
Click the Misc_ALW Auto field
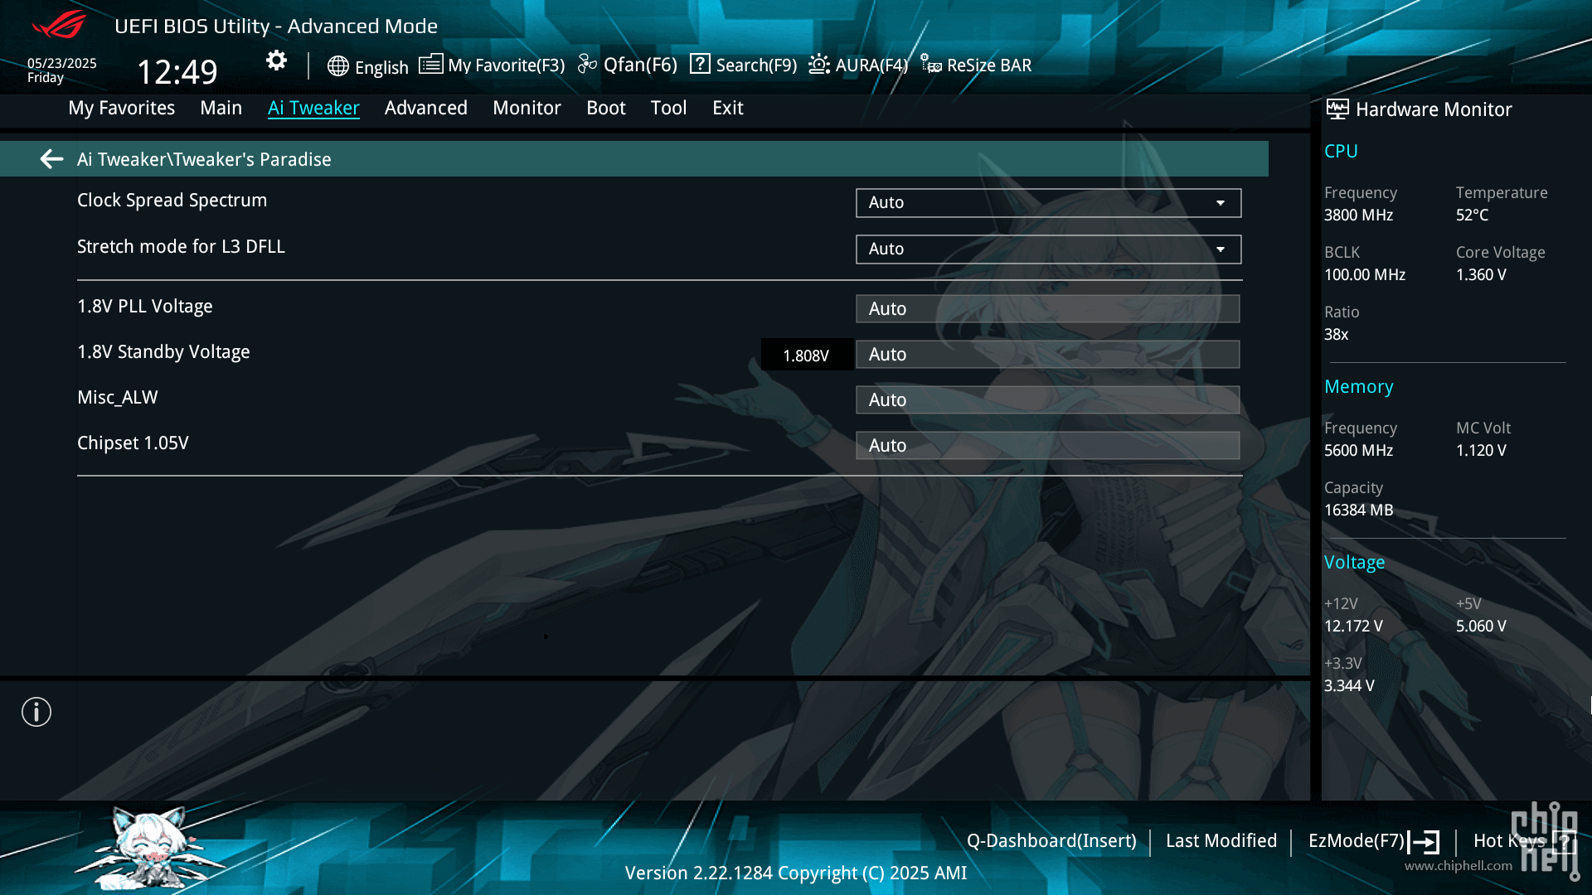click(1048, 399)
